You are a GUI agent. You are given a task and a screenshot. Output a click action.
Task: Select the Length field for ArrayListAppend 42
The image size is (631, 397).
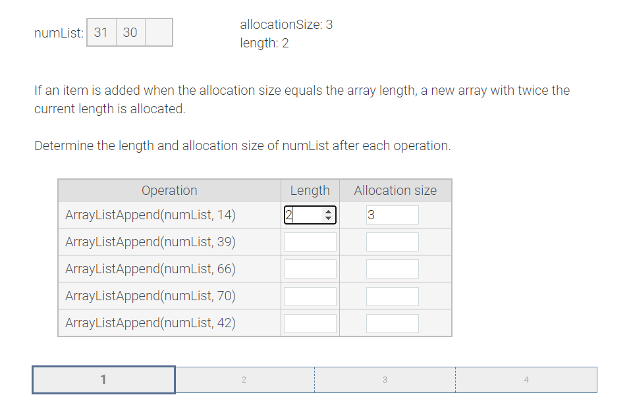[310, 322]
